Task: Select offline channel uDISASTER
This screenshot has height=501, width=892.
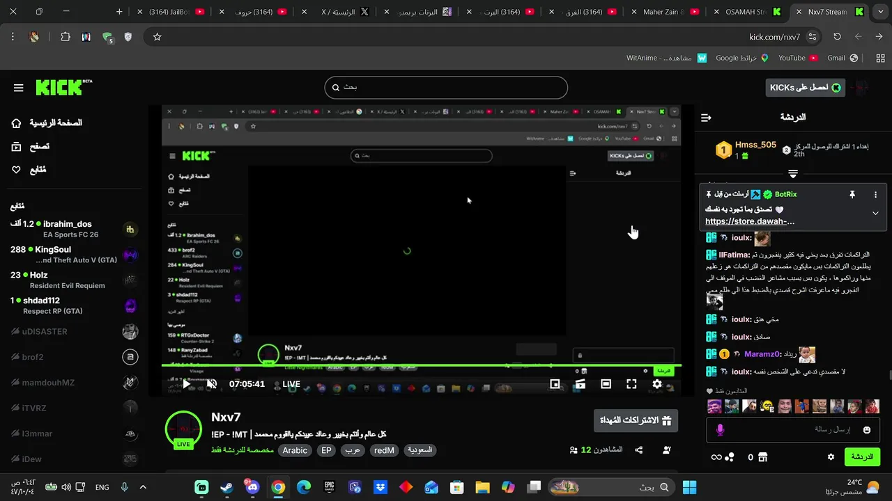Action: (73, 331)
